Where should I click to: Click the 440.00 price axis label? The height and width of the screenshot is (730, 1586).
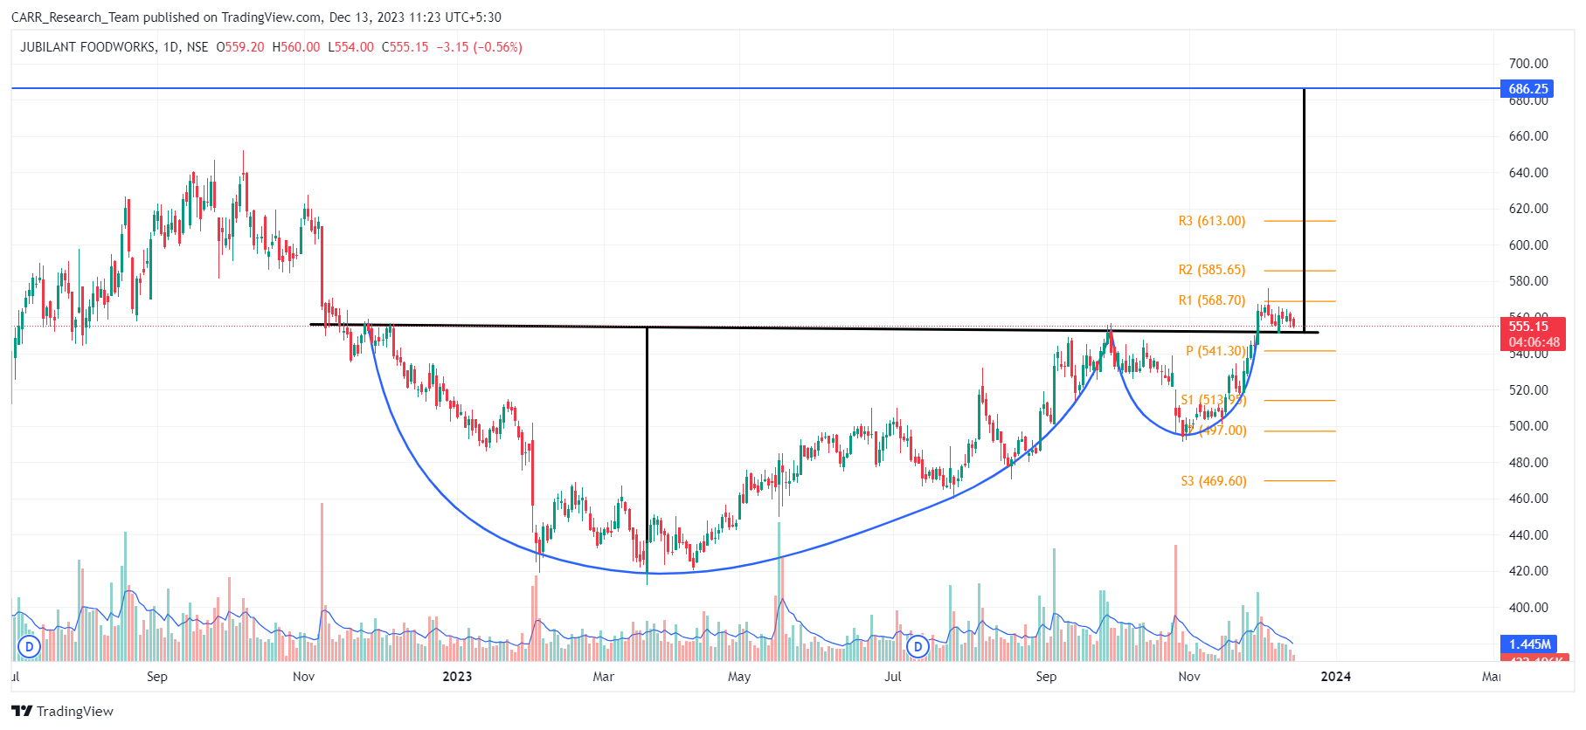(x=1528, y=535)
